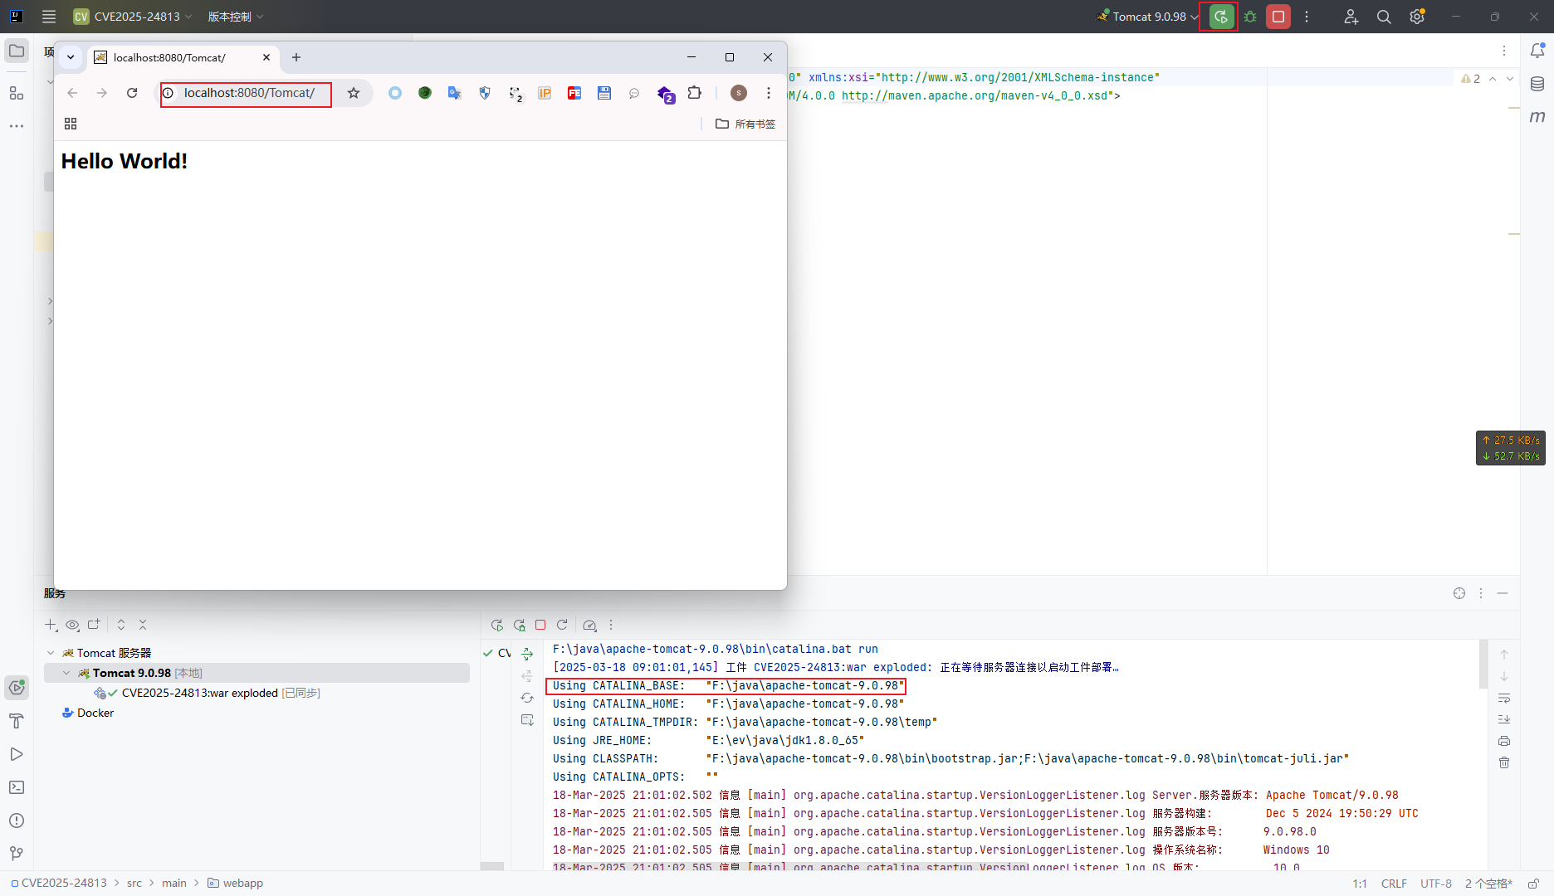Open Run tool window play icon in sidebar
Screen dimensions: 1554x896
17,754
